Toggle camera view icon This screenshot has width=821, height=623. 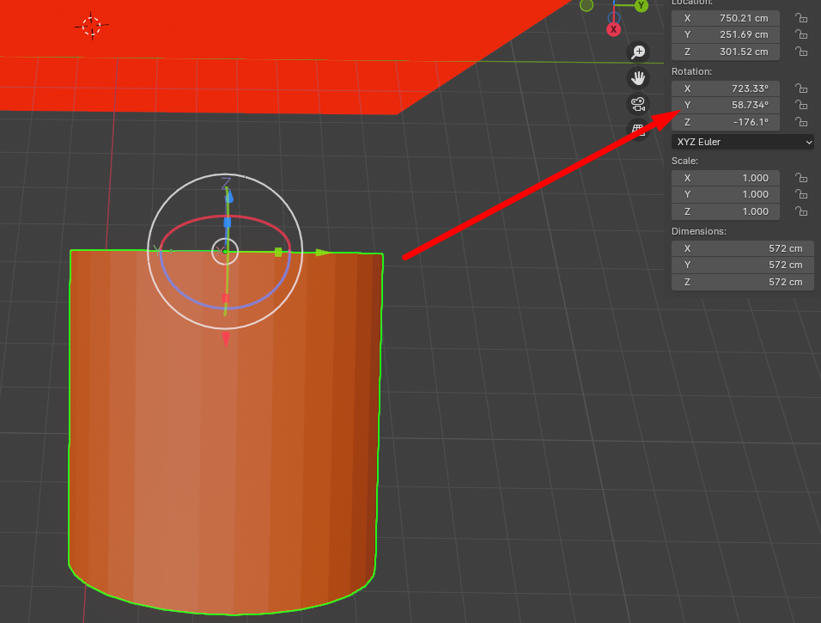(638, 104)
